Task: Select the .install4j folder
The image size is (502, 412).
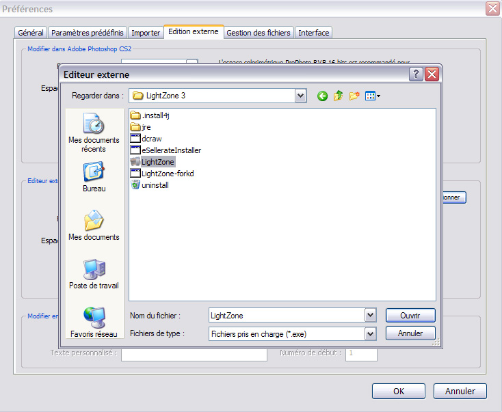Action: (x=150, y=115)
